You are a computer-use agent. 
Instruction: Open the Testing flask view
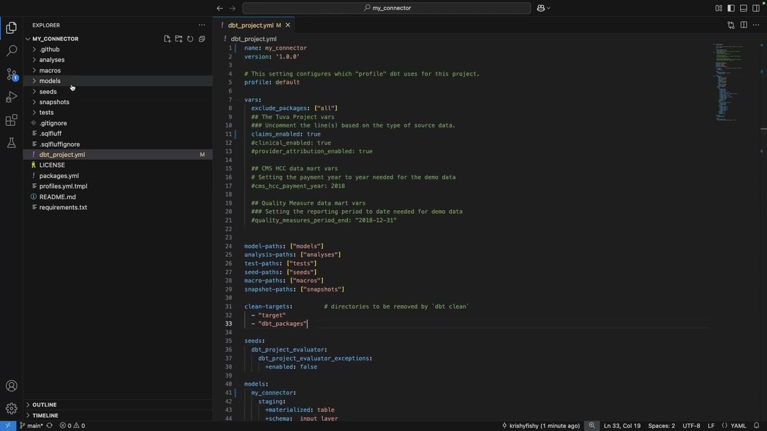11,143
